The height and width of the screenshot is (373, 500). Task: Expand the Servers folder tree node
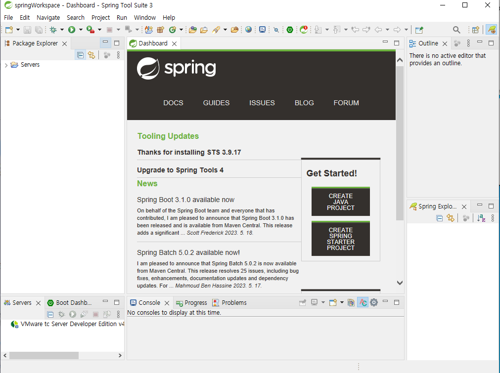coord(6,65)
